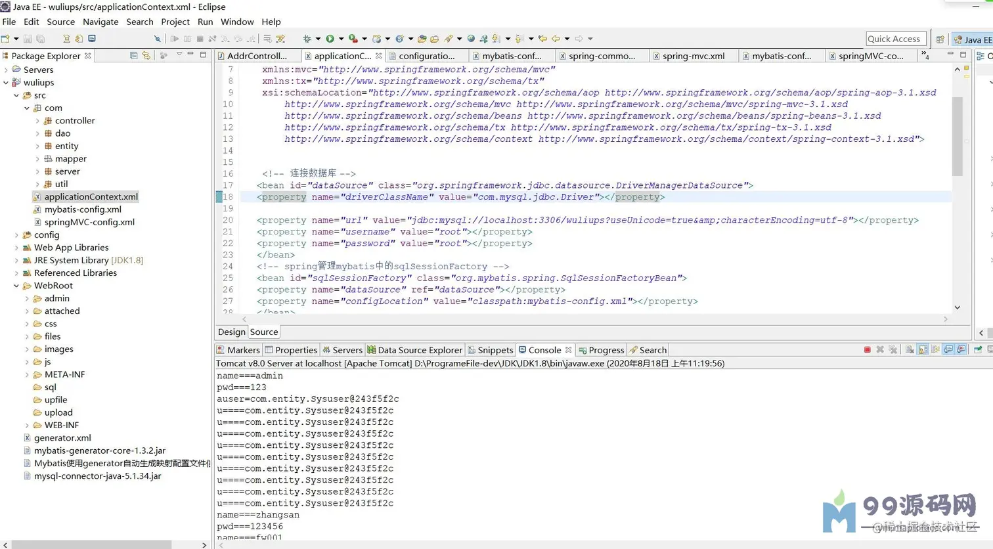Toggle console Word Wrap
The height and width of the screenshot is (549, 993).
pyautogui.click(x=935, y=350)
